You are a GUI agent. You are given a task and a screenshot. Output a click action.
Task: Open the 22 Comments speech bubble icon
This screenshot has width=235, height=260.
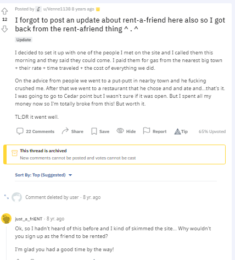tap(20, 131)
